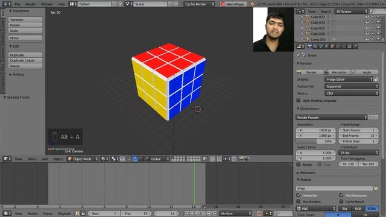The height and width of the screenshot is (217, 386).
Task: Toggle the automatic keyframe record button
Action: point(259,213)
